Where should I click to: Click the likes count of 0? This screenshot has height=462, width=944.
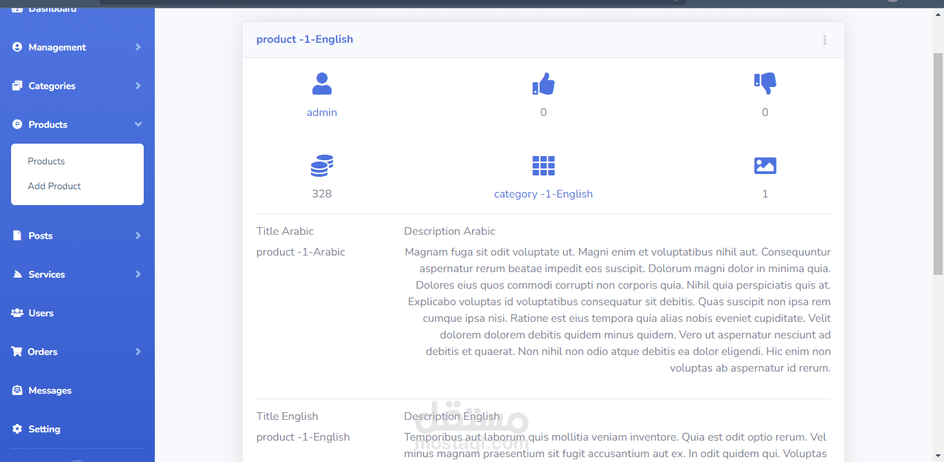pos(543,113)
